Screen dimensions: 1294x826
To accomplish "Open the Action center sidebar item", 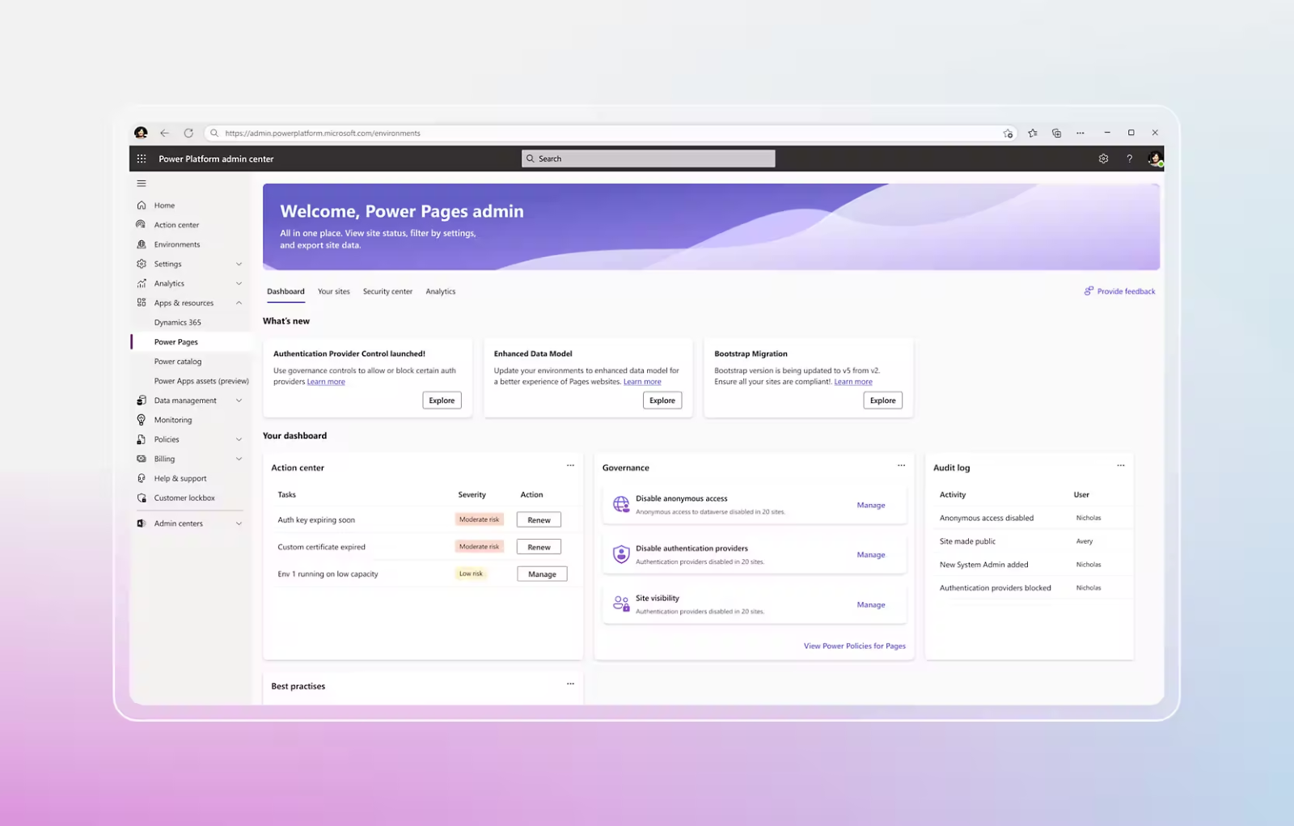I will (x=175, y=224).
